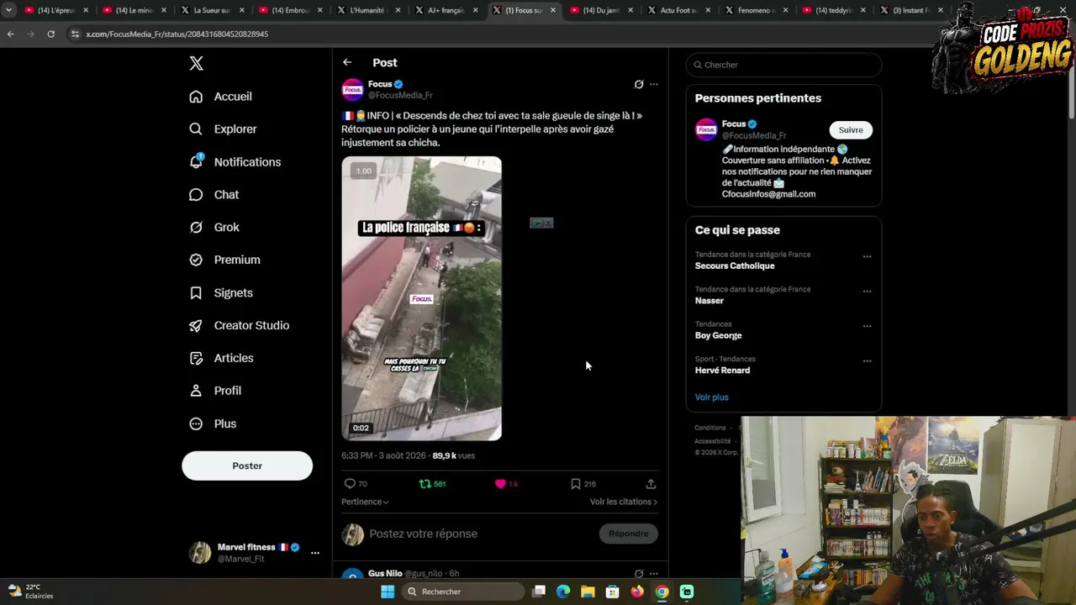
Task: Click the Grok icon on Focus post
Action: coord(639,84)
